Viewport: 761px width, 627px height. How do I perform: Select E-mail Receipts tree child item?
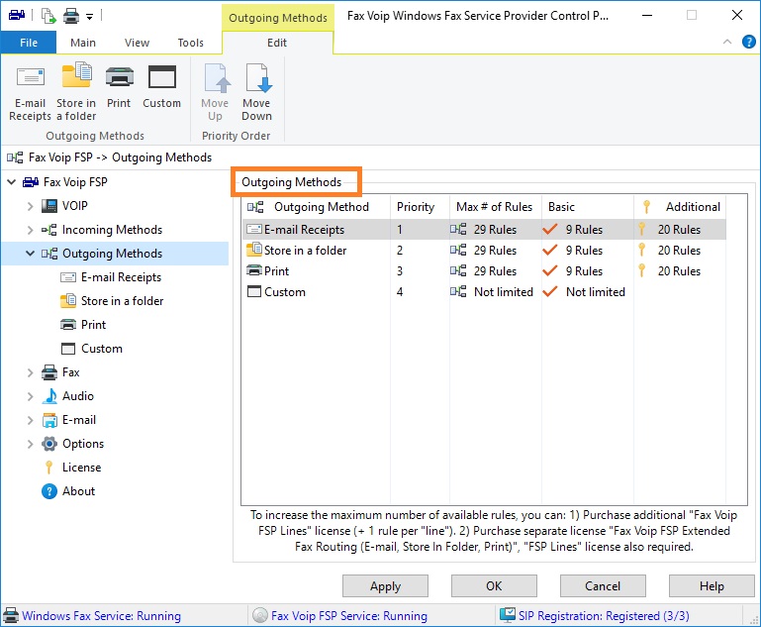(121, 277)
